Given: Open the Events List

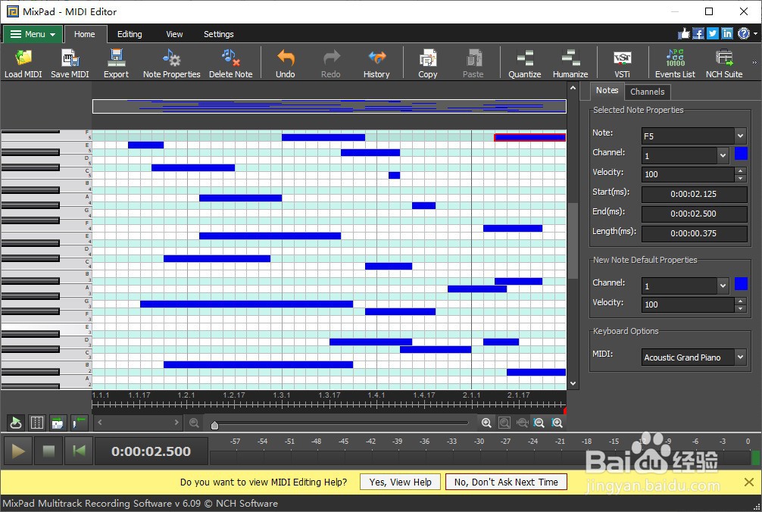Looking at the screenshot, I should tap(675, 63).
